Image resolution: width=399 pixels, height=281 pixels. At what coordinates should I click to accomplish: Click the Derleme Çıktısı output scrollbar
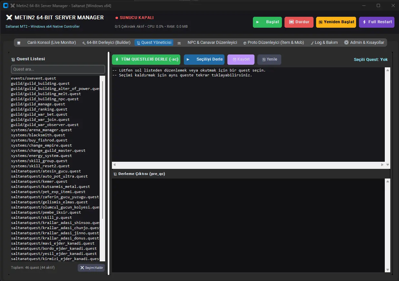click(388, 226)
